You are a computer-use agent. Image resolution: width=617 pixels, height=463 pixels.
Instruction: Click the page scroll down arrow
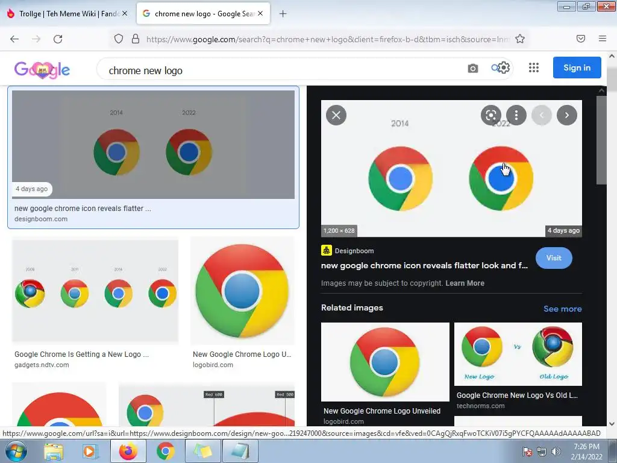coord(612,424)
